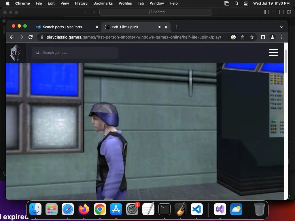The width and height of the screenshot is (295, 221).
Task: Bookmark this page with star icon
Action: click(x=252, y=37)
